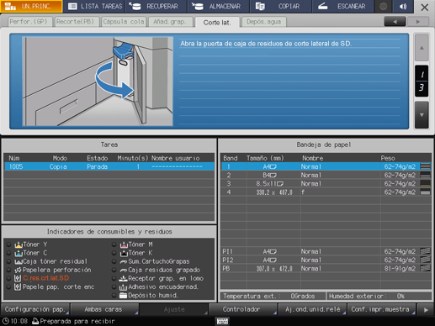Select the C.res.crt.lat.SD waste box icon
Screen dimensions: 435x326
click(x=18, y=278)
